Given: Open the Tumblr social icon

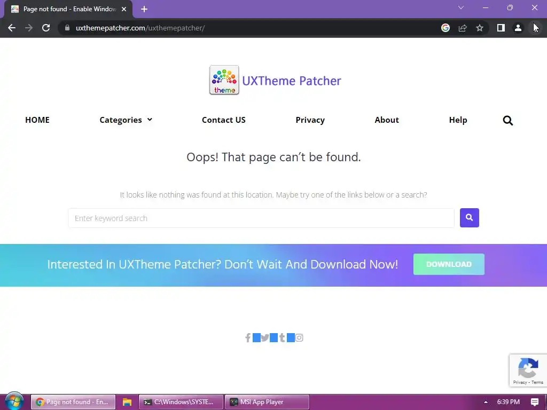Looking at the screenshot, I should (x=282, y=337).
